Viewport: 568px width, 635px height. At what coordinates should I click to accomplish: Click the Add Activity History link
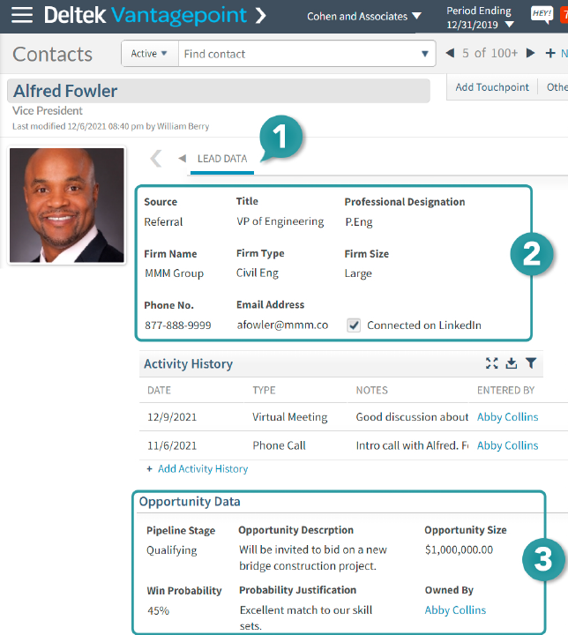(x=203, y=468)
